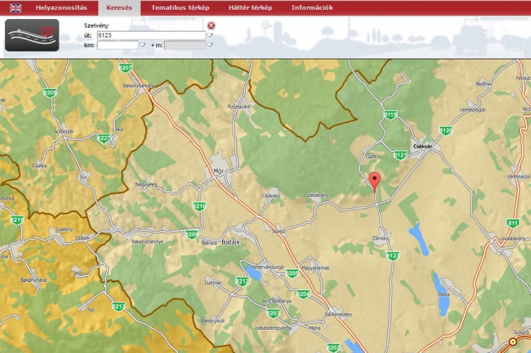This screenshot has width=531, height=353.
Task: Open the Tematikus térkép tab
Action: pyautogui.click(x=180, y=8)
